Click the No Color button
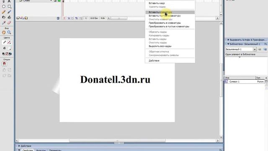 (x=7, y=54)
